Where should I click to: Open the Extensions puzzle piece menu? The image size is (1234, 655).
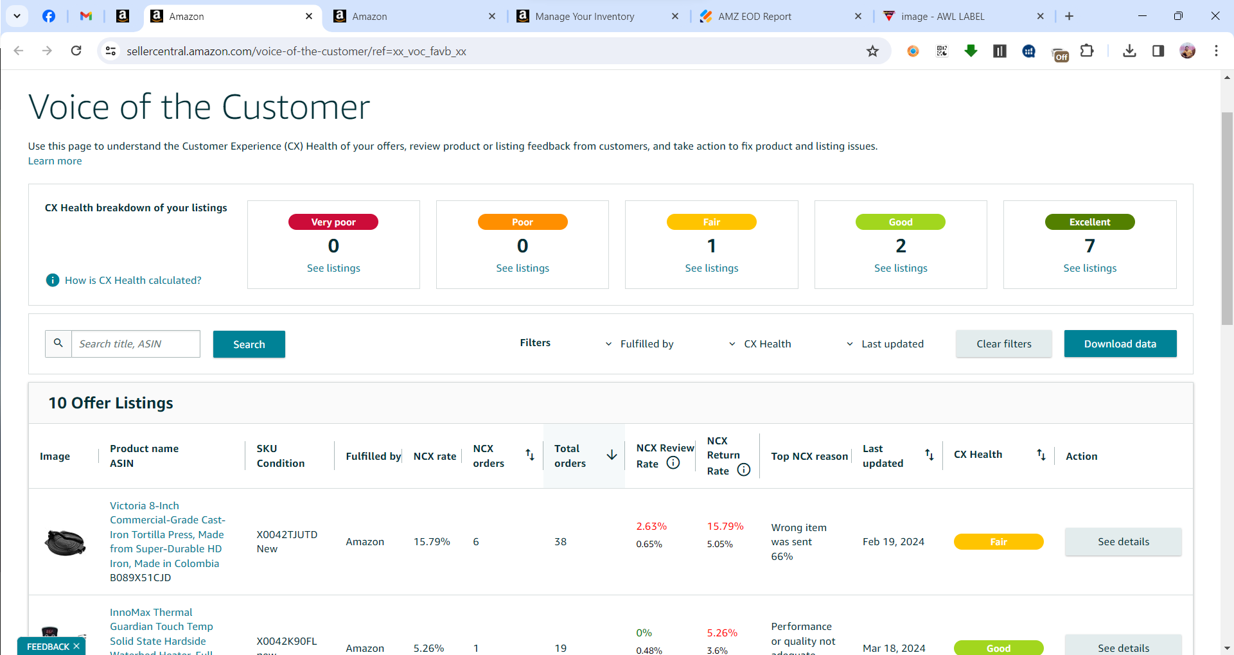(1087, 51)
